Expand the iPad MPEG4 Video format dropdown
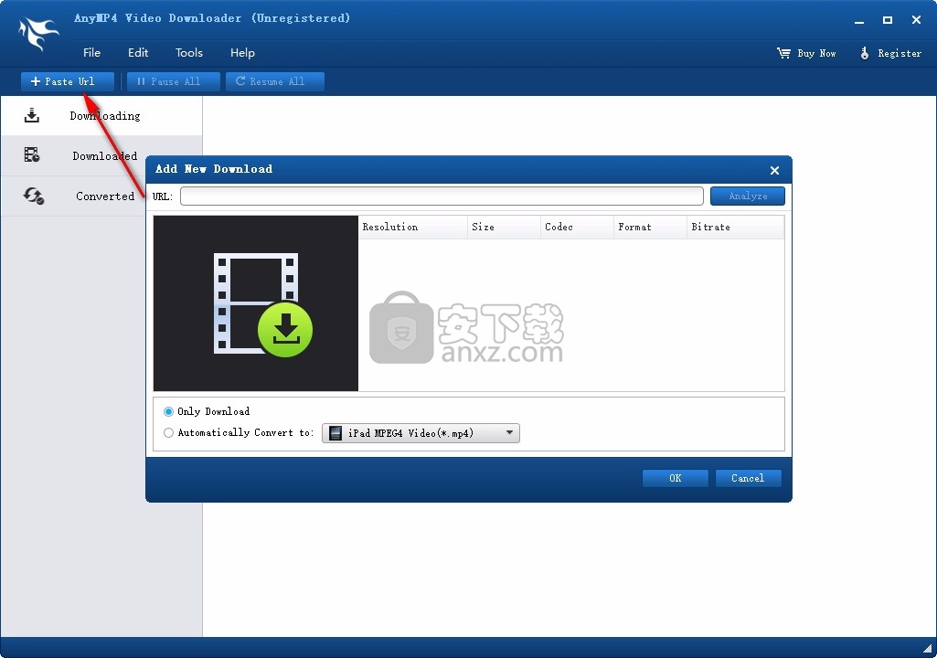The height and width of the screenshot is (658, 937). (x=509, y=432)
